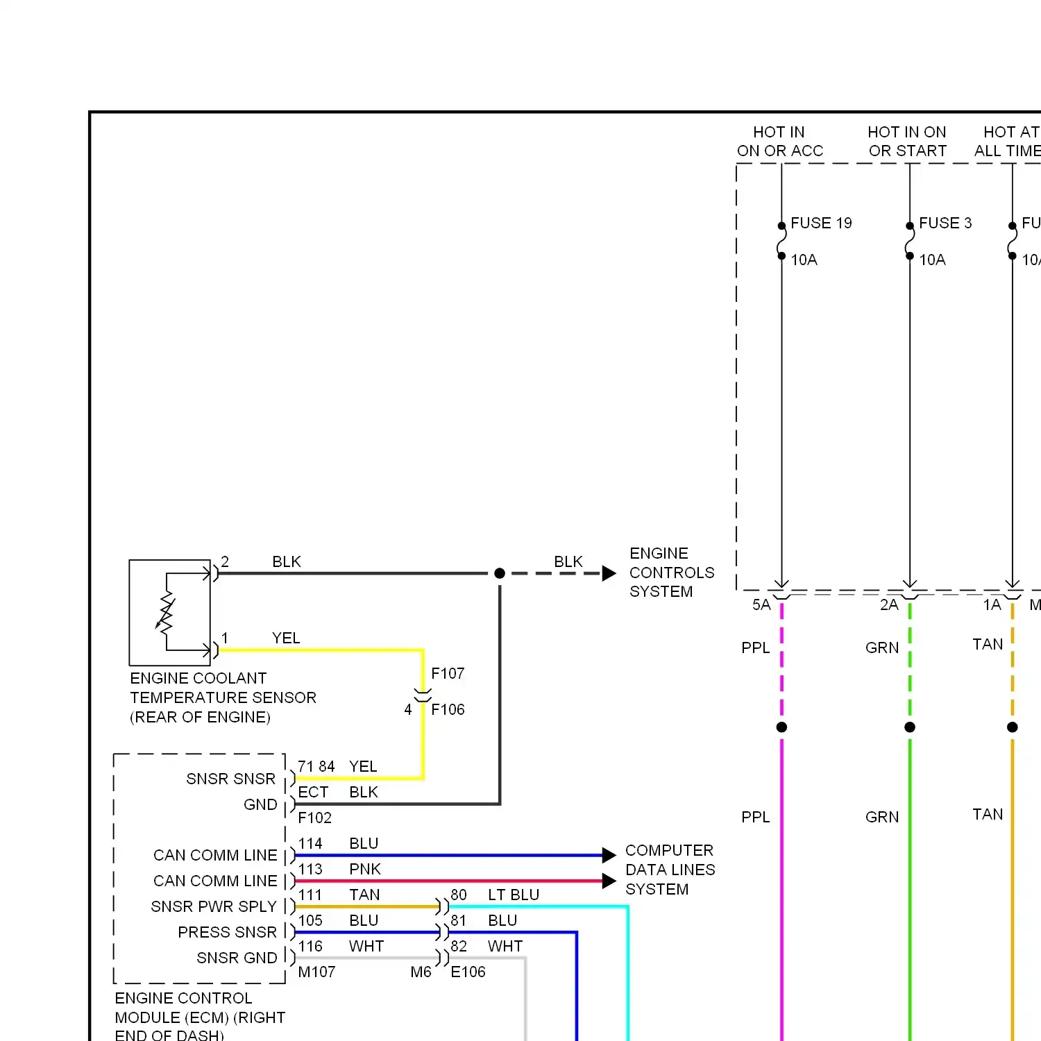This screenshot has width=1041, height=1041.
Task: Click pin number 113
Action: click(310, 869)
